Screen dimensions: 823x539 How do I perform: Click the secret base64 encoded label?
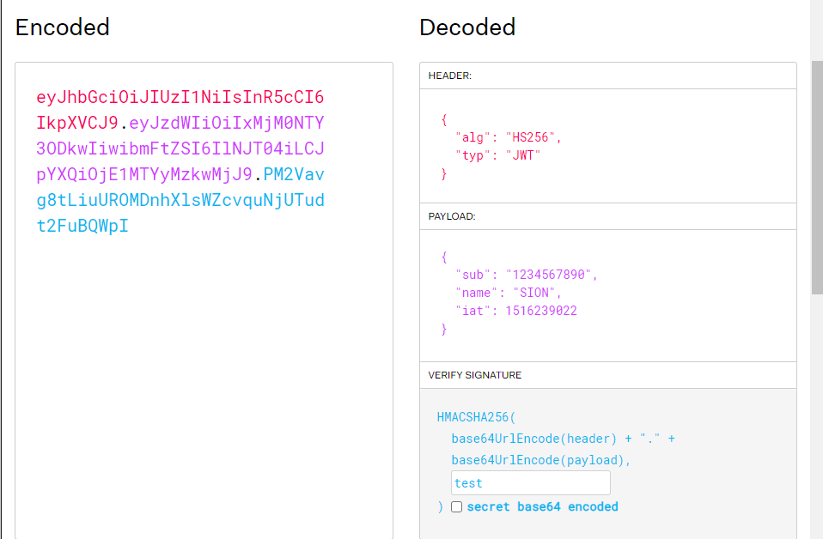pyautogui.click(x=543, y=507)
